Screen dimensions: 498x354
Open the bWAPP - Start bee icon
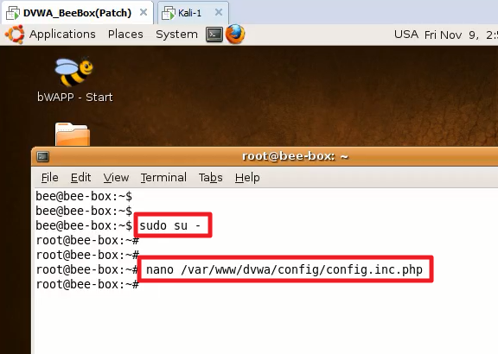74,72
